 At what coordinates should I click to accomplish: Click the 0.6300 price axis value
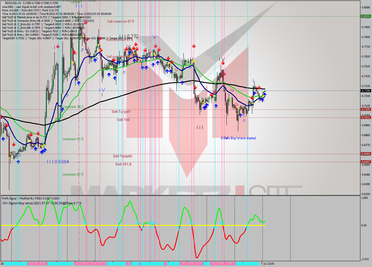365,194
